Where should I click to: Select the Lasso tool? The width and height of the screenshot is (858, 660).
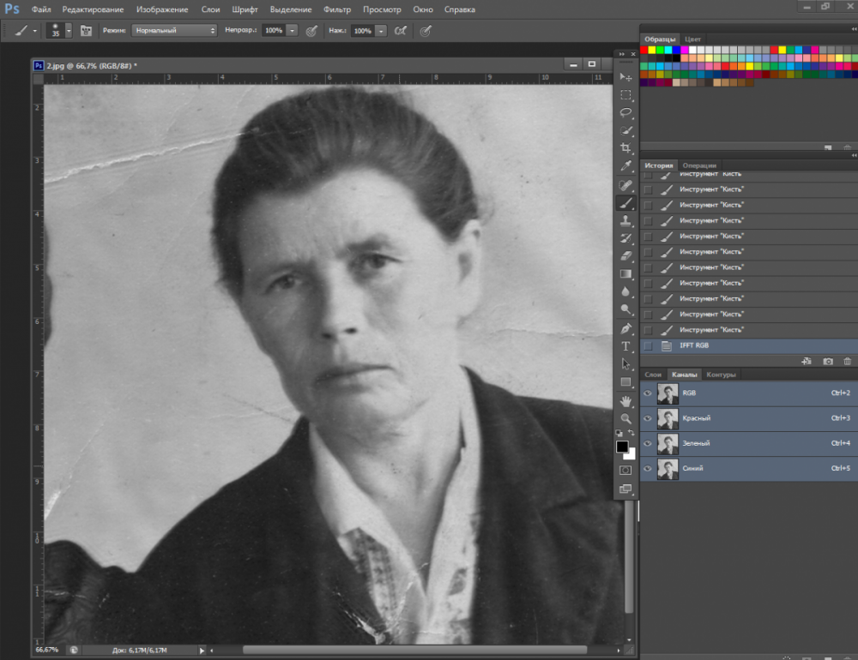tap(625, 112)
